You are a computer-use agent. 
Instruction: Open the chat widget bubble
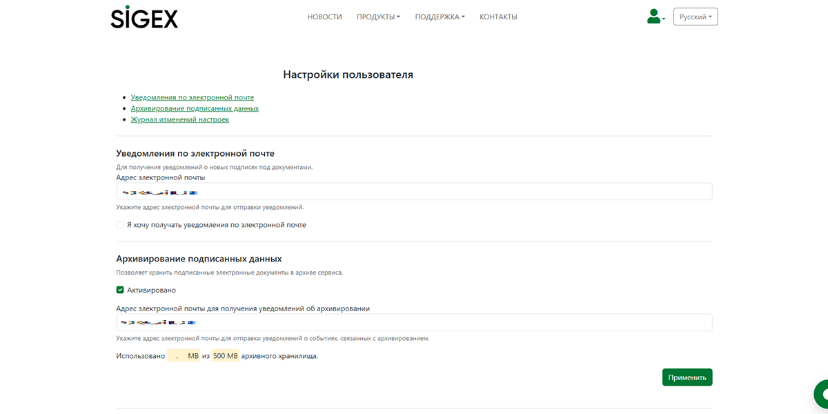pyautogui.click(x=821, y=395)
